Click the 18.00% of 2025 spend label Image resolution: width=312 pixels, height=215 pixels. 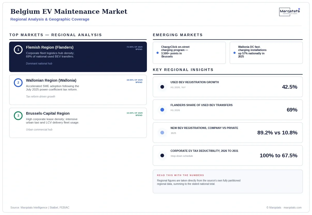coord(134,81)
